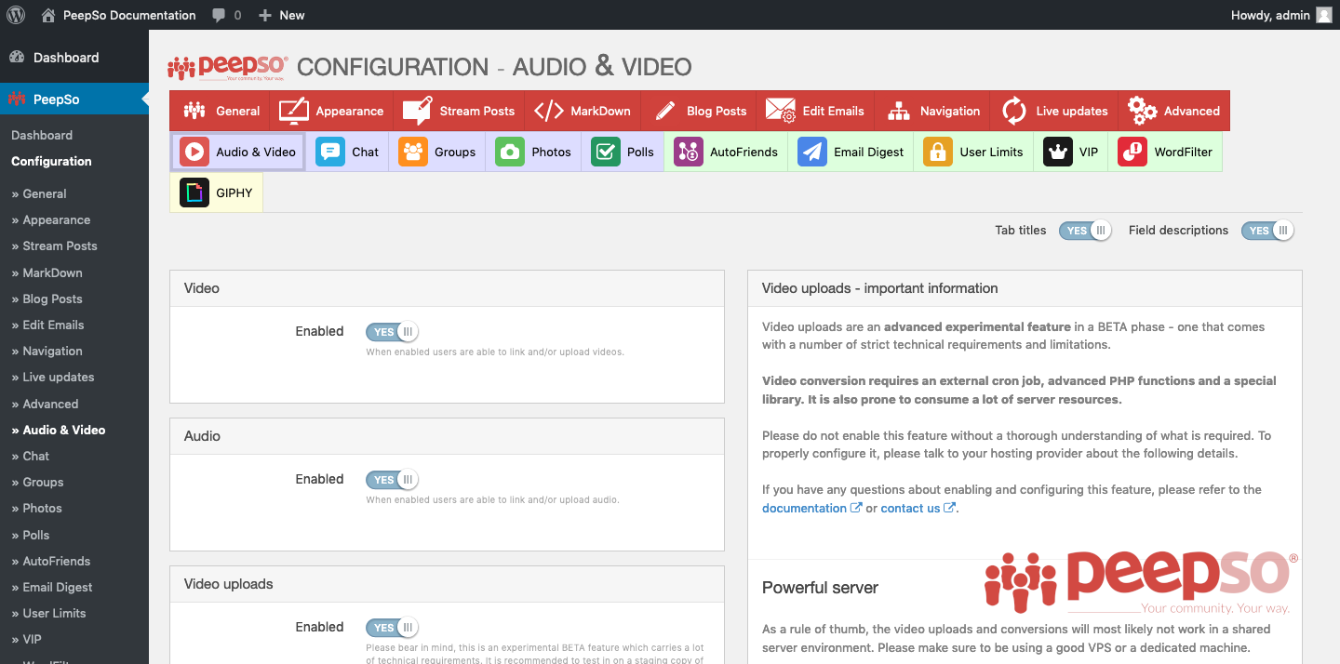
Task: Open sidebar » Advanced
Action: [45, 404]
